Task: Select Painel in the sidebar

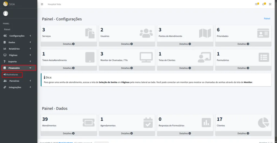Action: 7,29
